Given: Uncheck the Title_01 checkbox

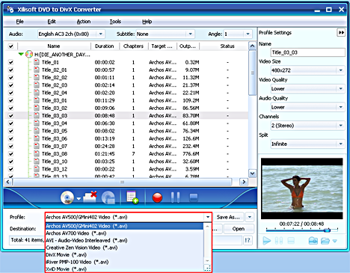Looking at the screenshot, I should pyautogui.click(x=10, y=62).
